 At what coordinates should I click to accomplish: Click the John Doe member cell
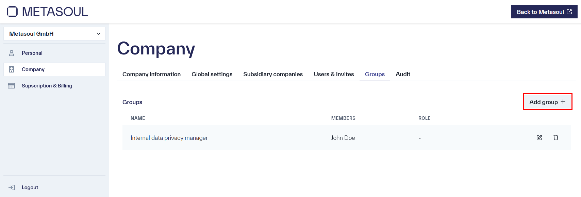click(x=343, y=138)
